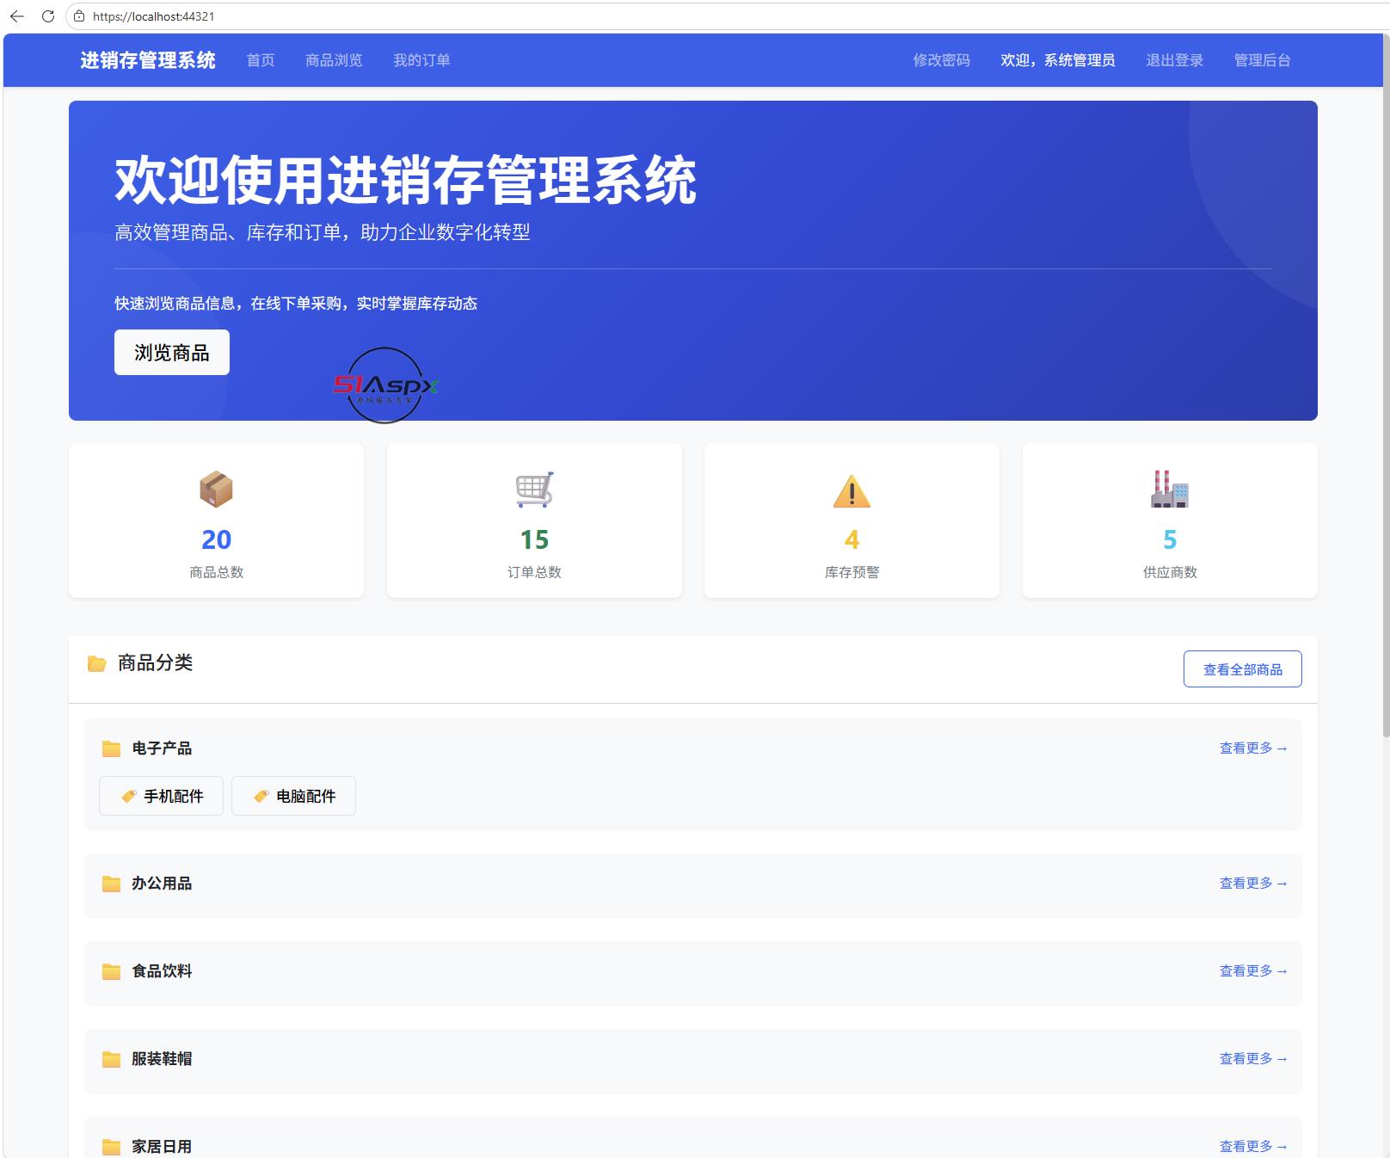
Task: Open 修改密码 in the top navigation
Action: point(941,60)
